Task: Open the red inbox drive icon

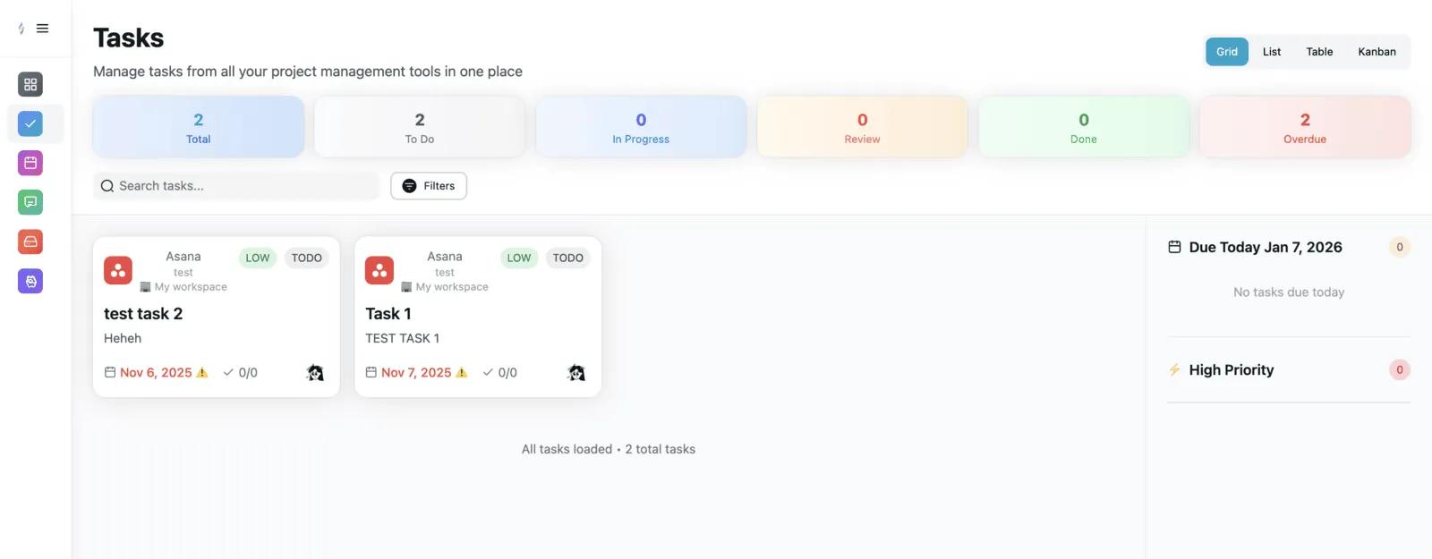Action: click(30, 241)
